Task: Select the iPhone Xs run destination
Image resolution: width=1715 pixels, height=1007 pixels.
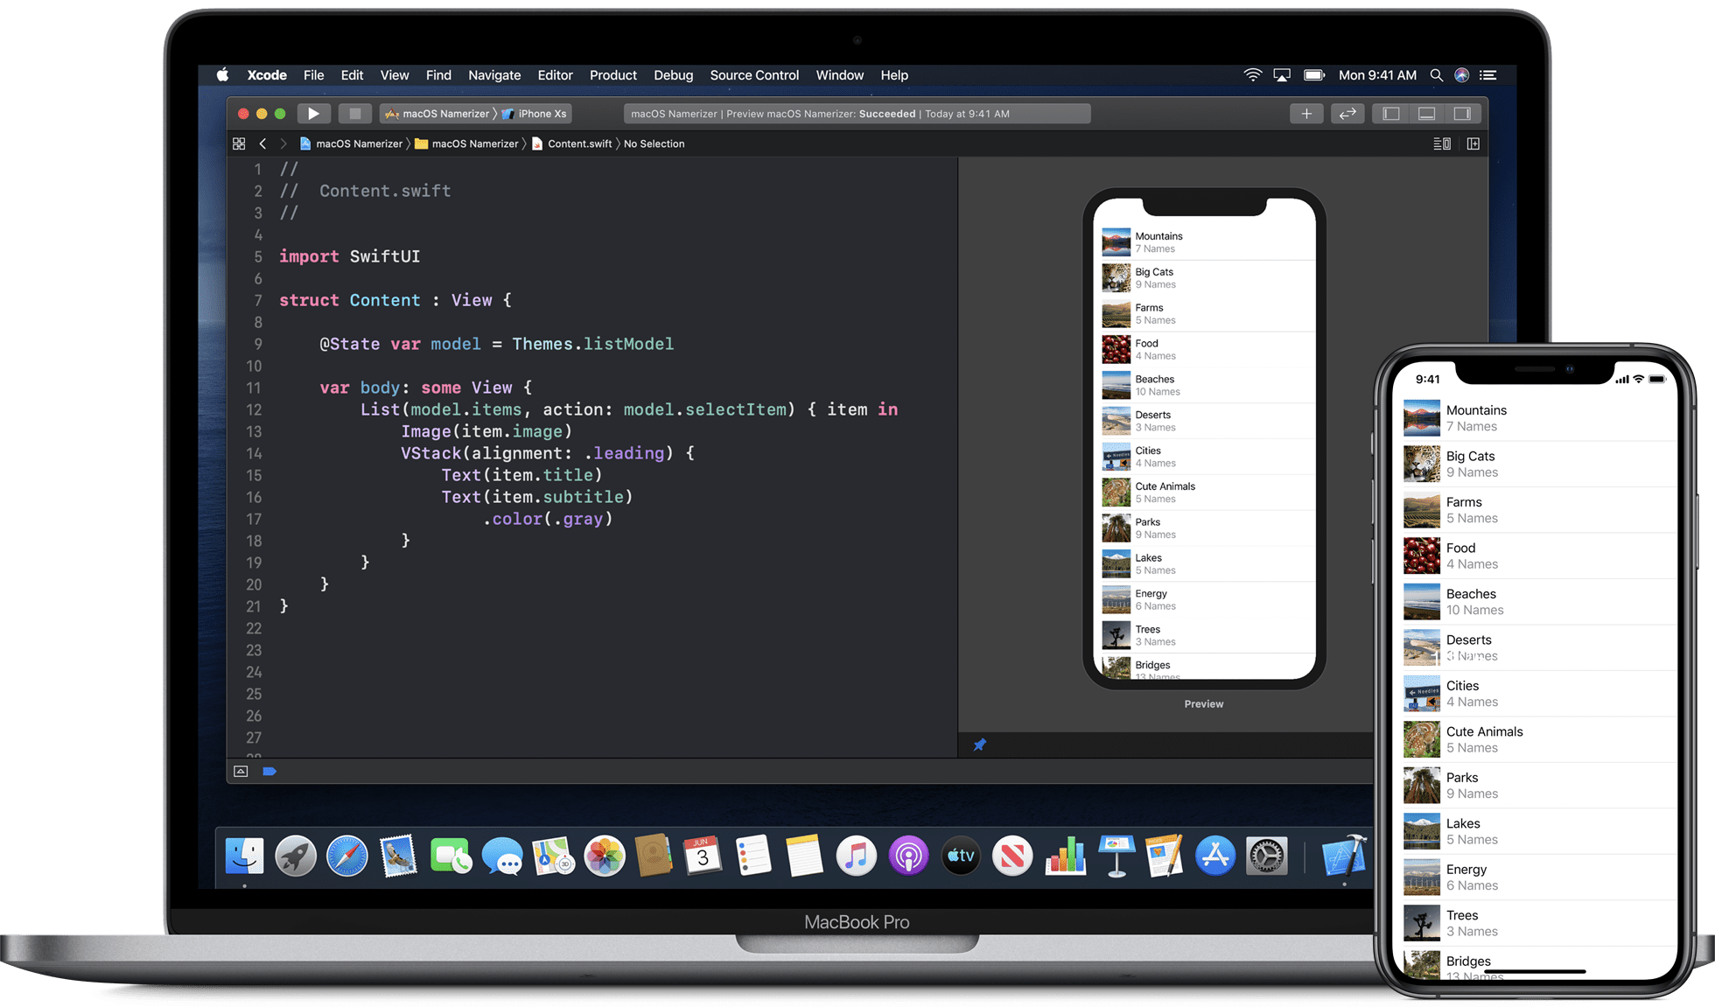Action: coord(535,114)
